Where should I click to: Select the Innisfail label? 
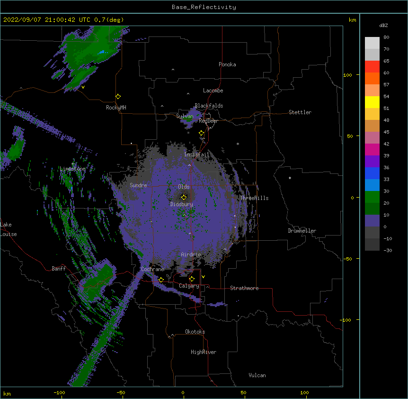(196, 154)
